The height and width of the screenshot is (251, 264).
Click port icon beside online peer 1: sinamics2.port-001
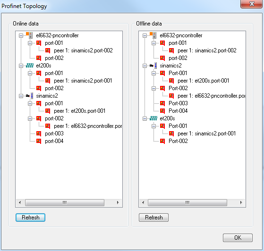click(48, 81)
